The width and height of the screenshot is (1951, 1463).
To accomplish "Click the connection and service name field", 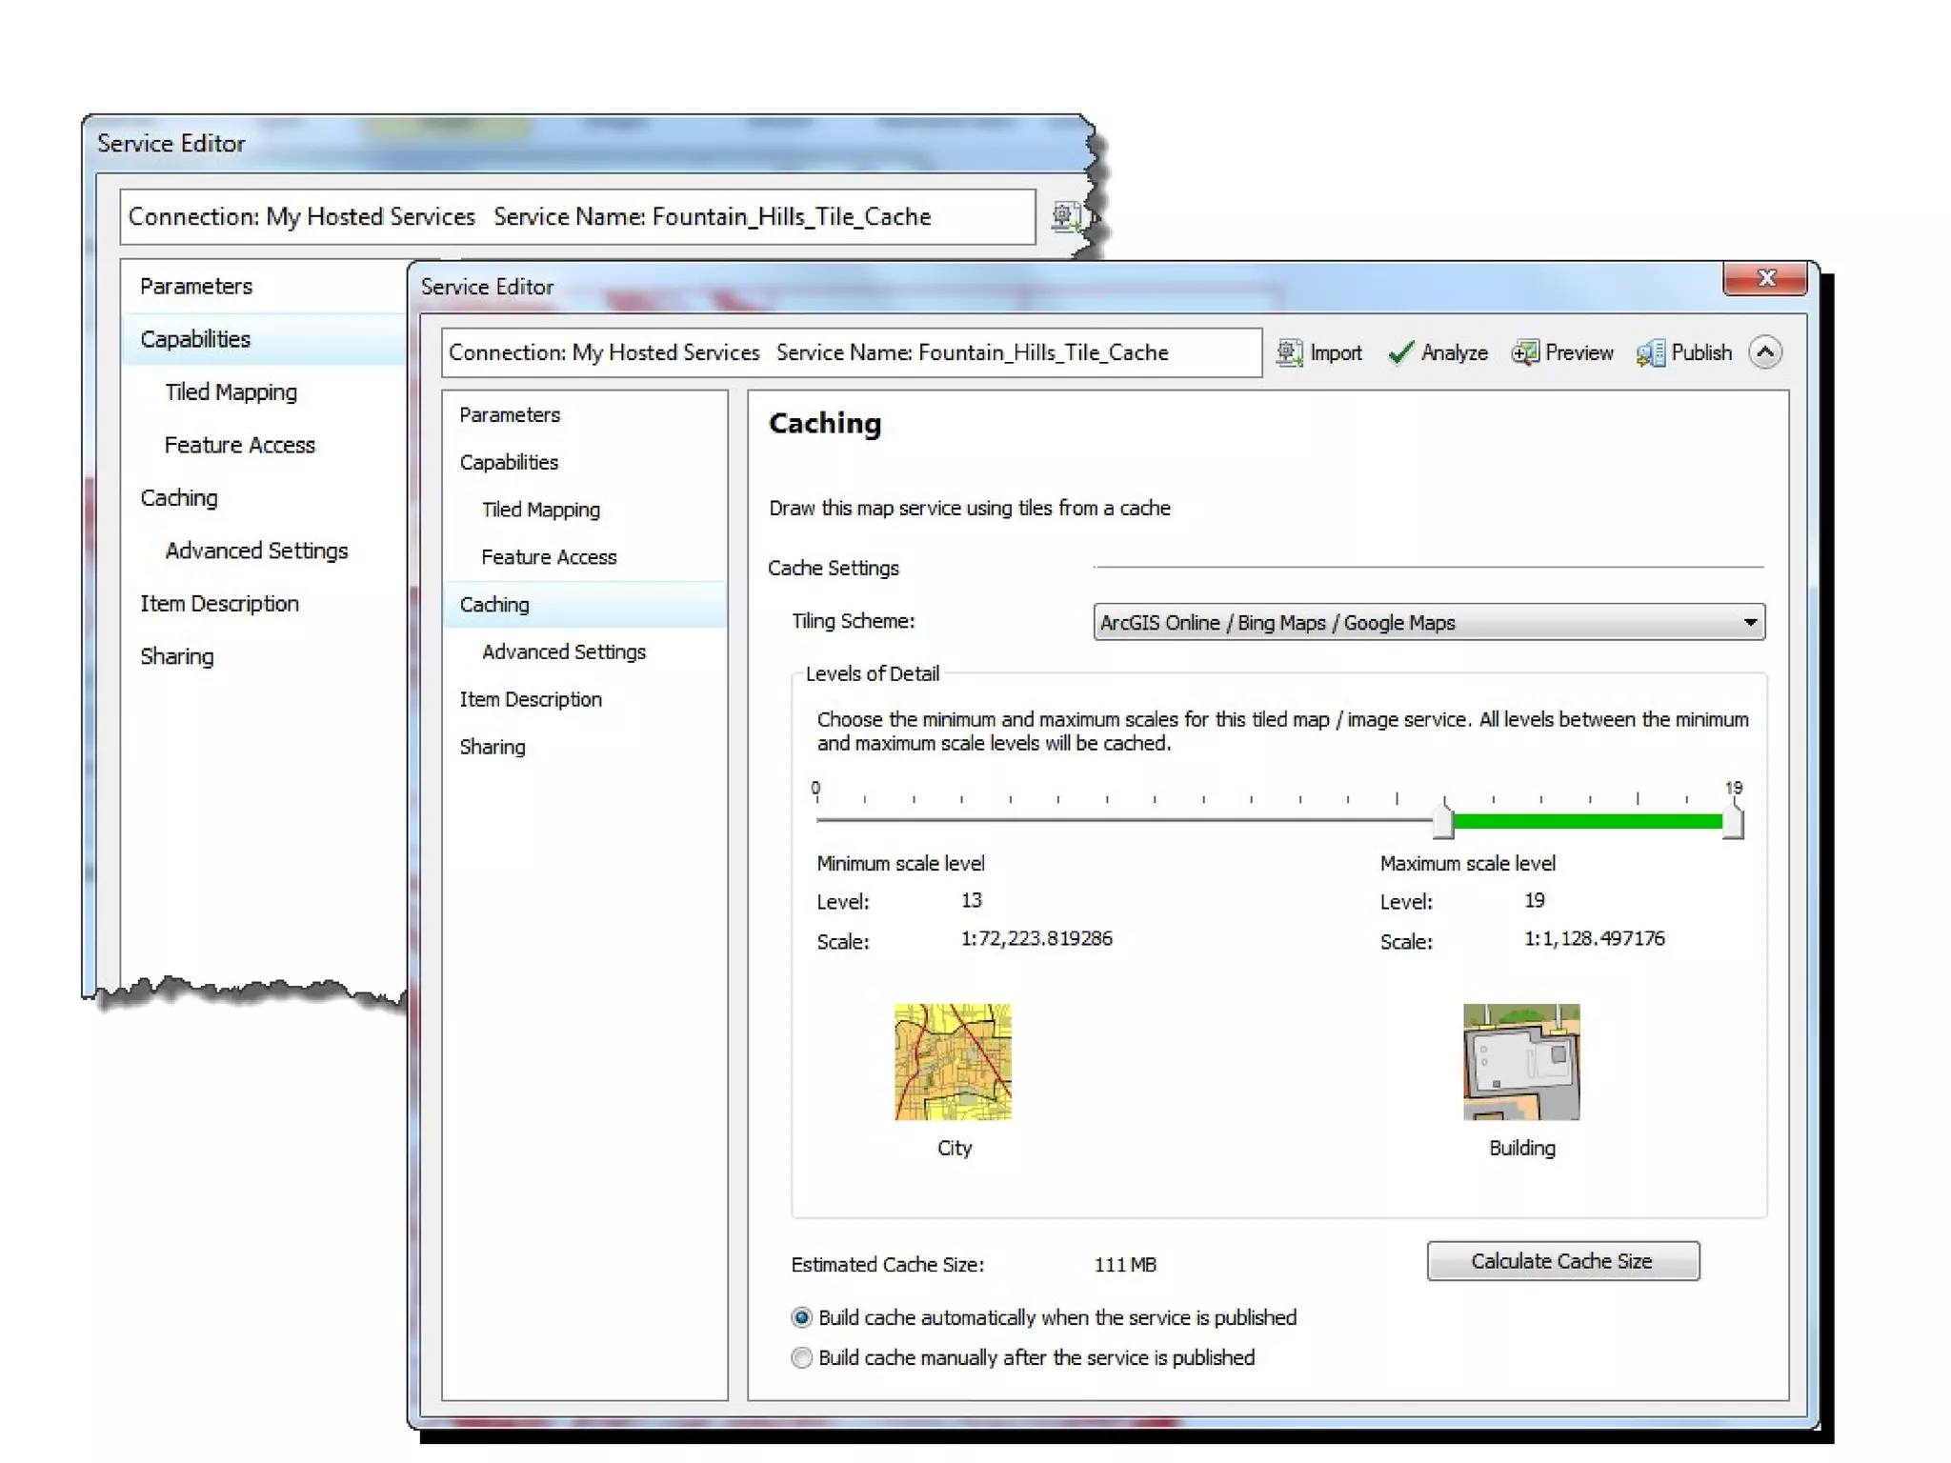I will (x=851, y=352).
